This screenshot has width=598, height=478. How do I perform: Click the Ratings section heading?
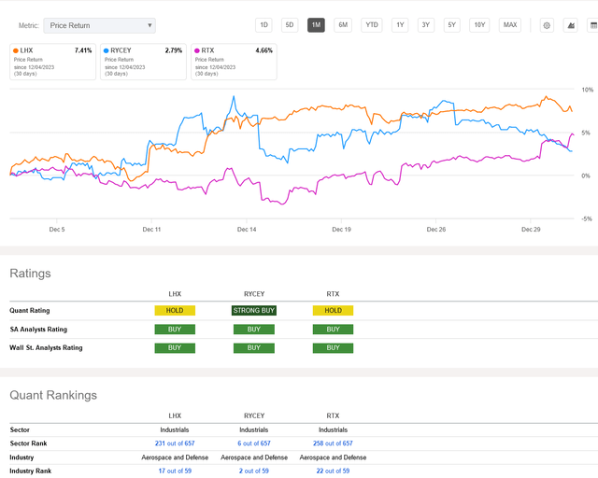pos(30,274)
